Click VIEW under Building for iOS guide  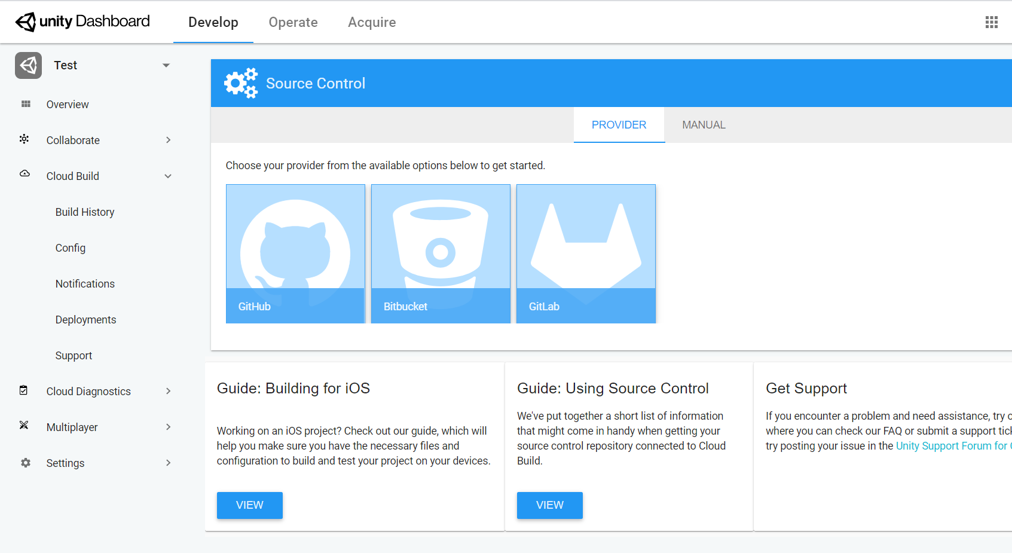point(250,505)
